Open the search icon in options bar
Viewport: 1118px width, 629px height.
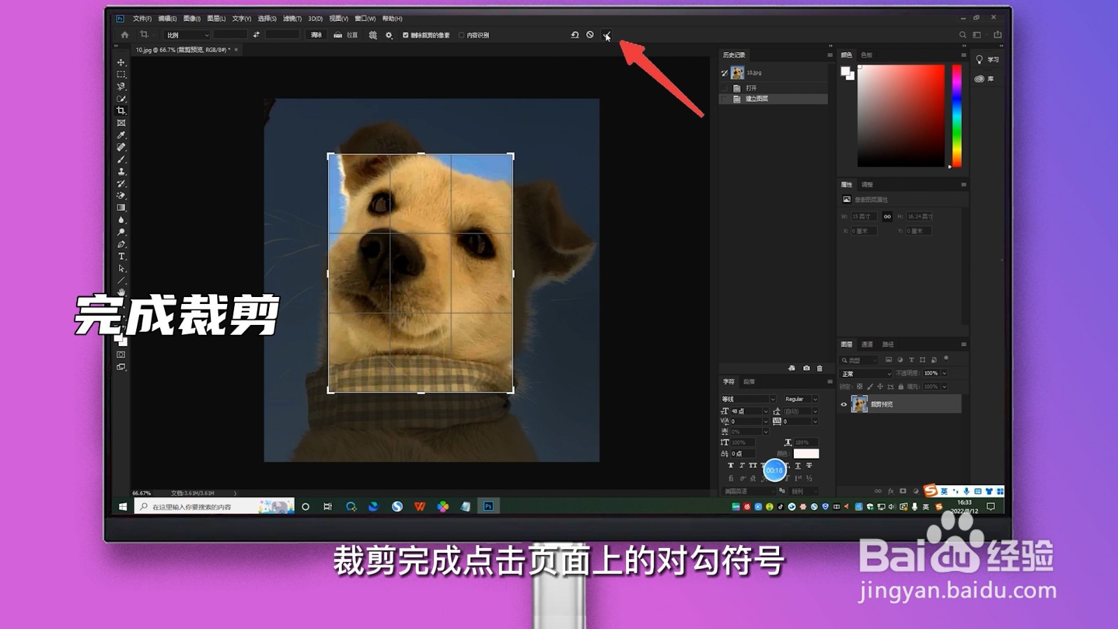click(x=962, y=35)
